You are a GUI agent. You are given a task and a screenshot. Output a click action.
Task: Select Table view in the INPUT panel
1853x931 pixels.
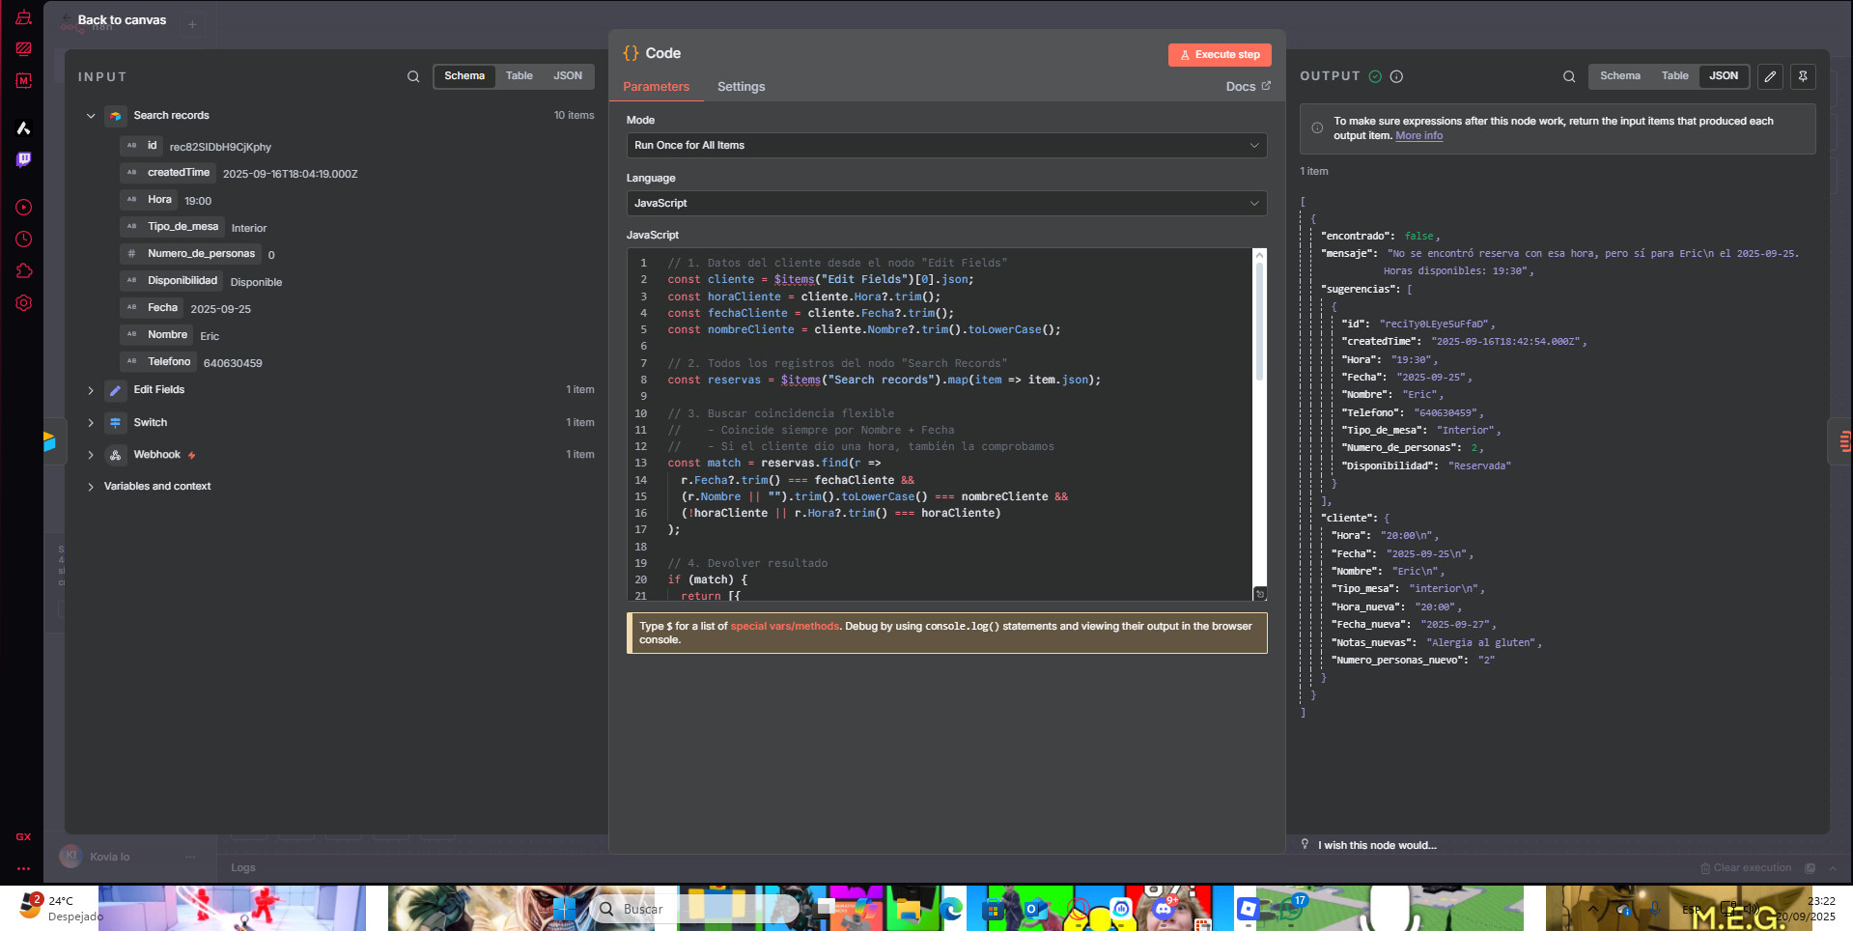(519, 75)
